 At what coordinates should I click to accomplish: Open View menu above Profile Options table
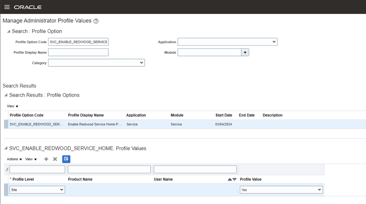coord(13,106)
